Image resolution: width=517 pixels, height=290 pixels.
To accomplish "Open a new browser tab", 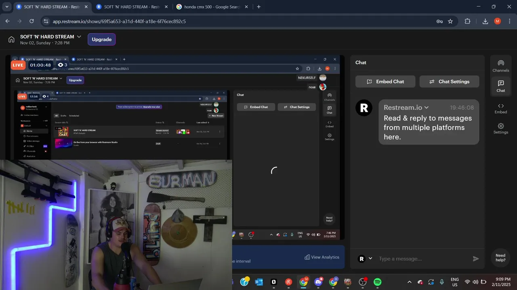I will pyautogui.click(x=259, y=7).
